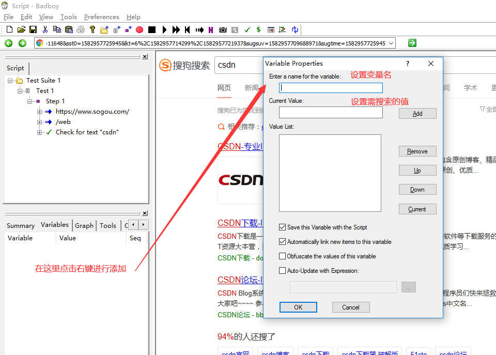Screen dimensions: 496x355
Task: Open the Tools menu
Action: (x=69, y=17)
